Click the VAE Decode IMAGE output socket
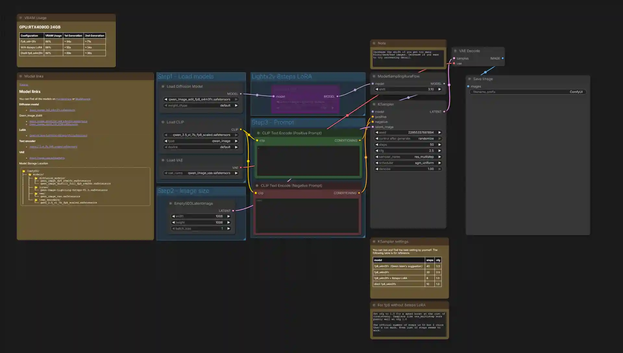This screenshot has height=353, width=623. (x=503, y=58)
